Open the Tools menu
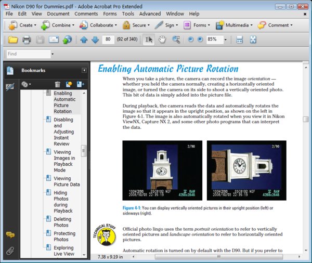Image resolution: width=312 pixels, height=263 pixels. 128,14
